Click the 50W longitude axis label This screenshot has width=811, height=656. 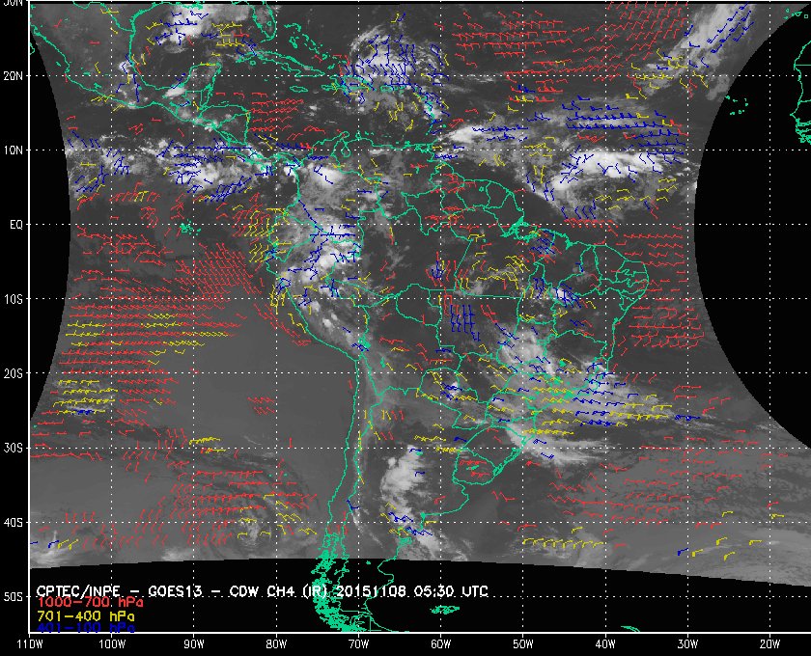(x=522, y=643)
